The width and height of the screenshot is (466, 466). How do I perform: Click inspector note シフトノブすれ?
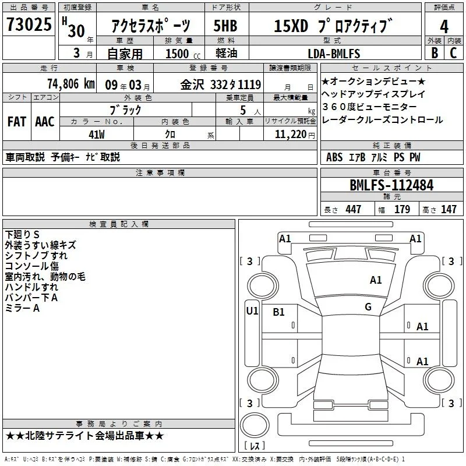click(36, 255)
